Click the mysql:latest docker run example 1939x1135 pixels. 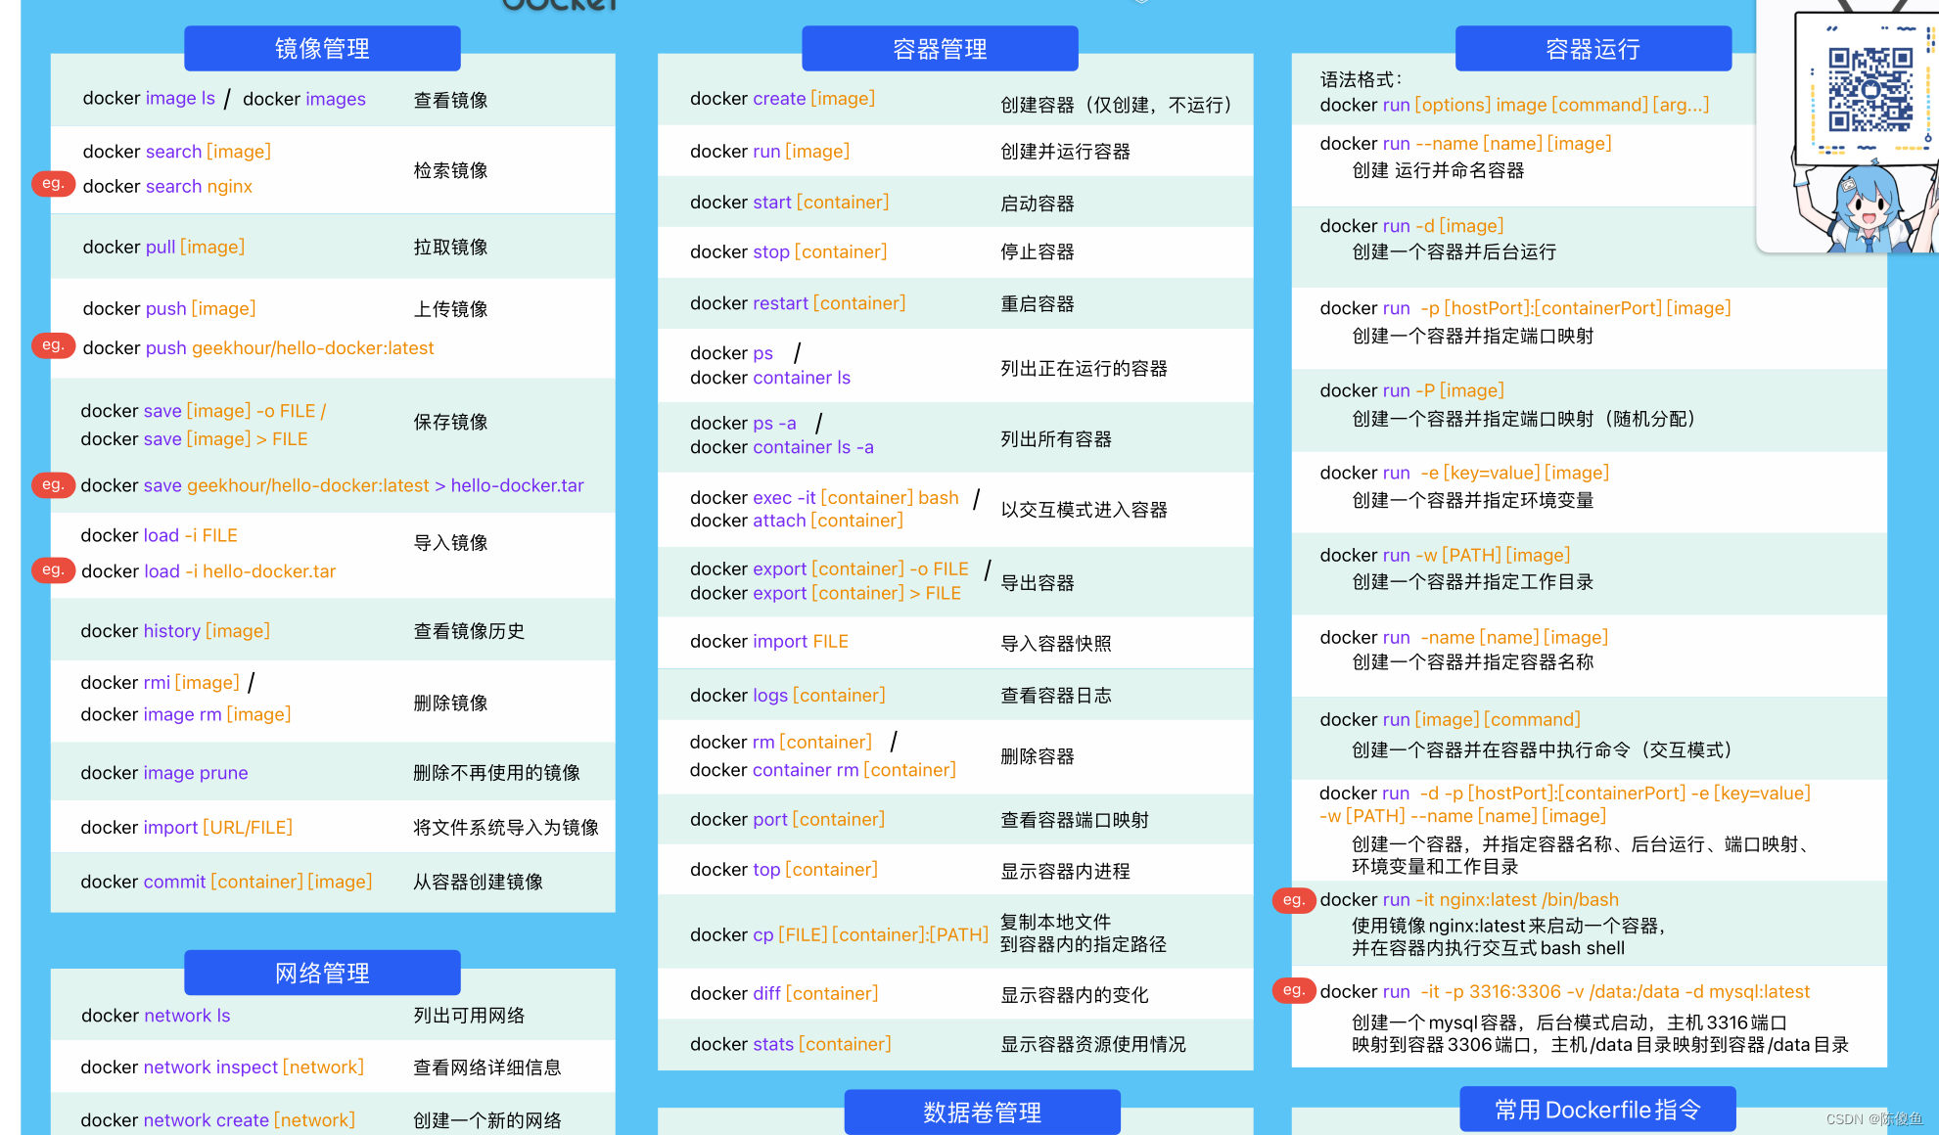click(x=1565, y=992)
